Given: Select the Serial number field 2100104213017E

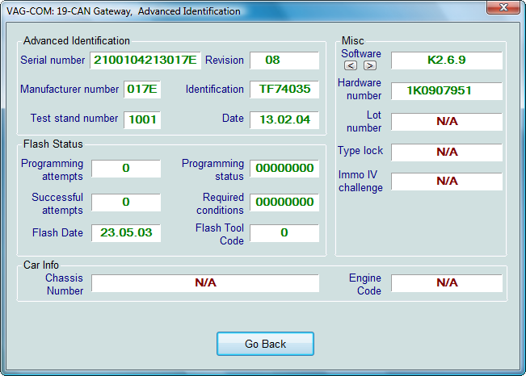Looking at the screenshot, I should point(145,61).
